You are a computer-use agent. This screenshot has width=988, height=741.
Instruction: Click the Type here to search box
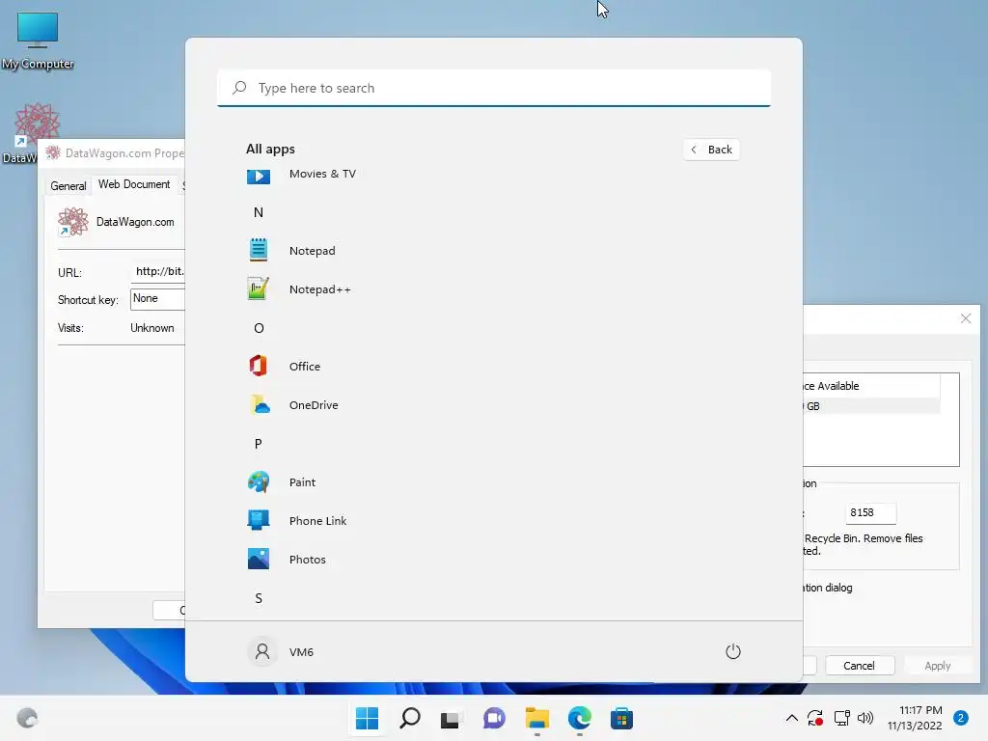[x=494, y=88]
